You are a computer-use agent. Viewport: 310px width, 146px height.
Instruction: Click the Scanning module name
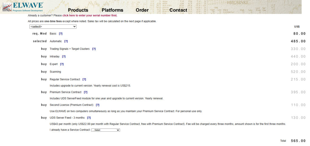click(55, 72)
